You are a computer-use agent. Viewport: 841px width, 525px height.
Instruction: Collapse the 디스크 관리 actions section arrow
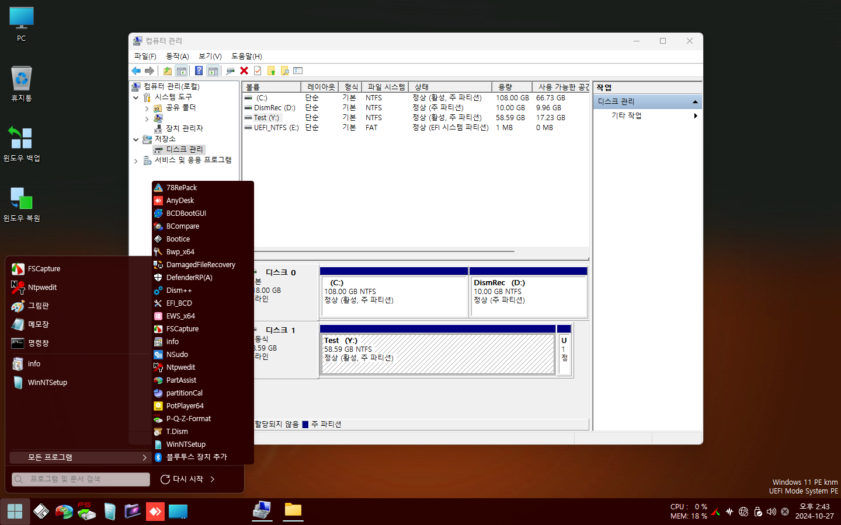click(695, 101)
